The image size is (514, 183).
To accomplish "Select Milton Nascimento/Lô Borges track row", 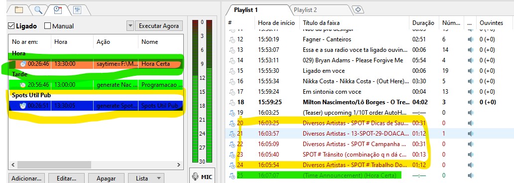I will pyautogui.click(x=370, y=102).
